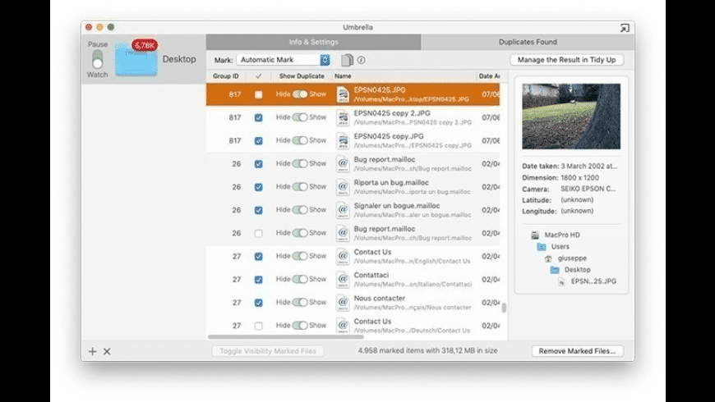Screen dimensions: 715x402
Task: Toggle Hide/Show switch for Nous contacter
Action: coord(300,303)
